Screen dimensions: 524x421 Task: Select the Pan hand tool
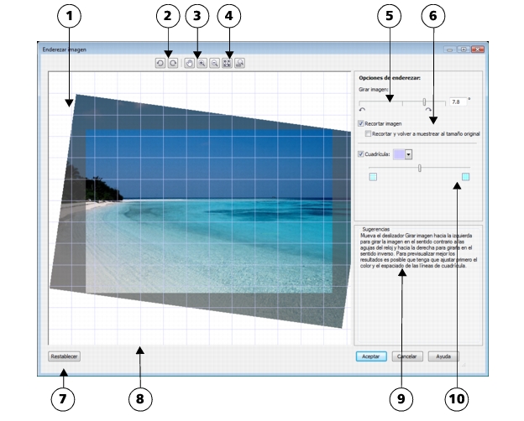click(x=189, y=63)
